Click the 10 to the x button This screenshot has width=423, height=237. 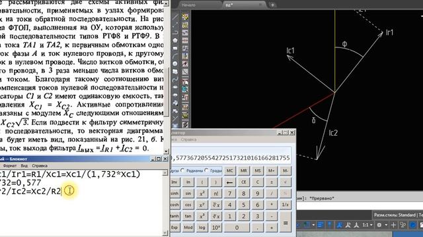pos(216,227)
